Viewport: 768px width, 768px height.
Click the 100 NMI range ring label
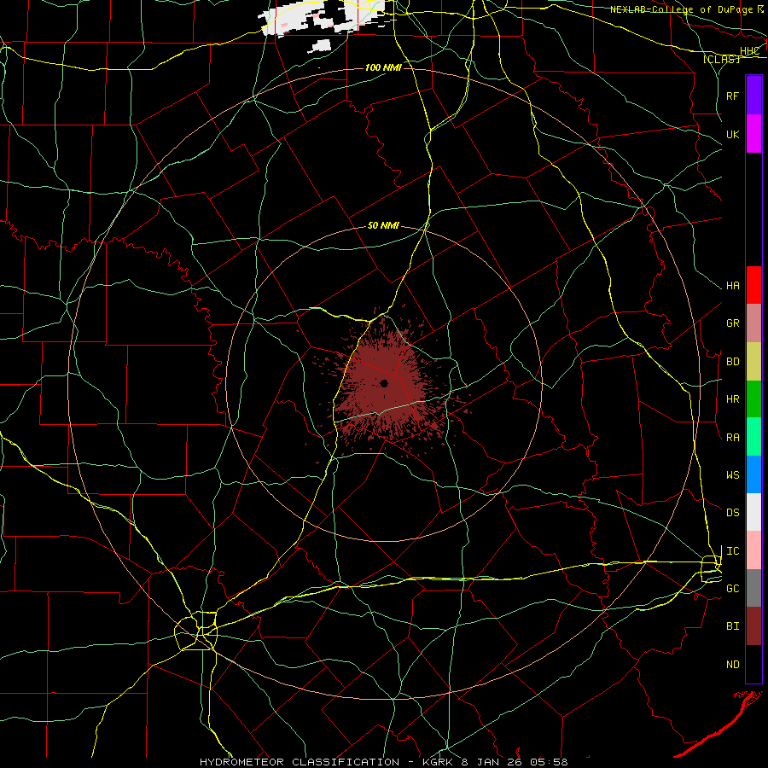(383, 67)
